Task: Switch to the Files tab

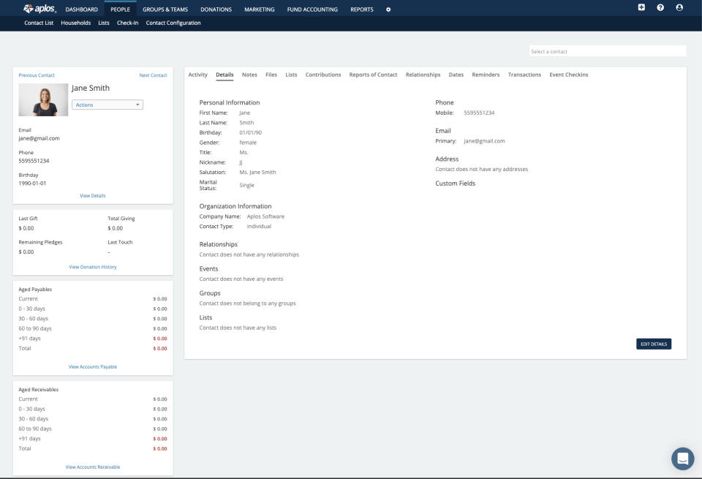Action: click(271, 75)
